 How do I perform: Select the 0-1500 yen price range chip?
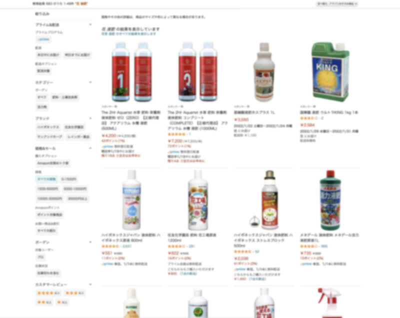[68, 179]
